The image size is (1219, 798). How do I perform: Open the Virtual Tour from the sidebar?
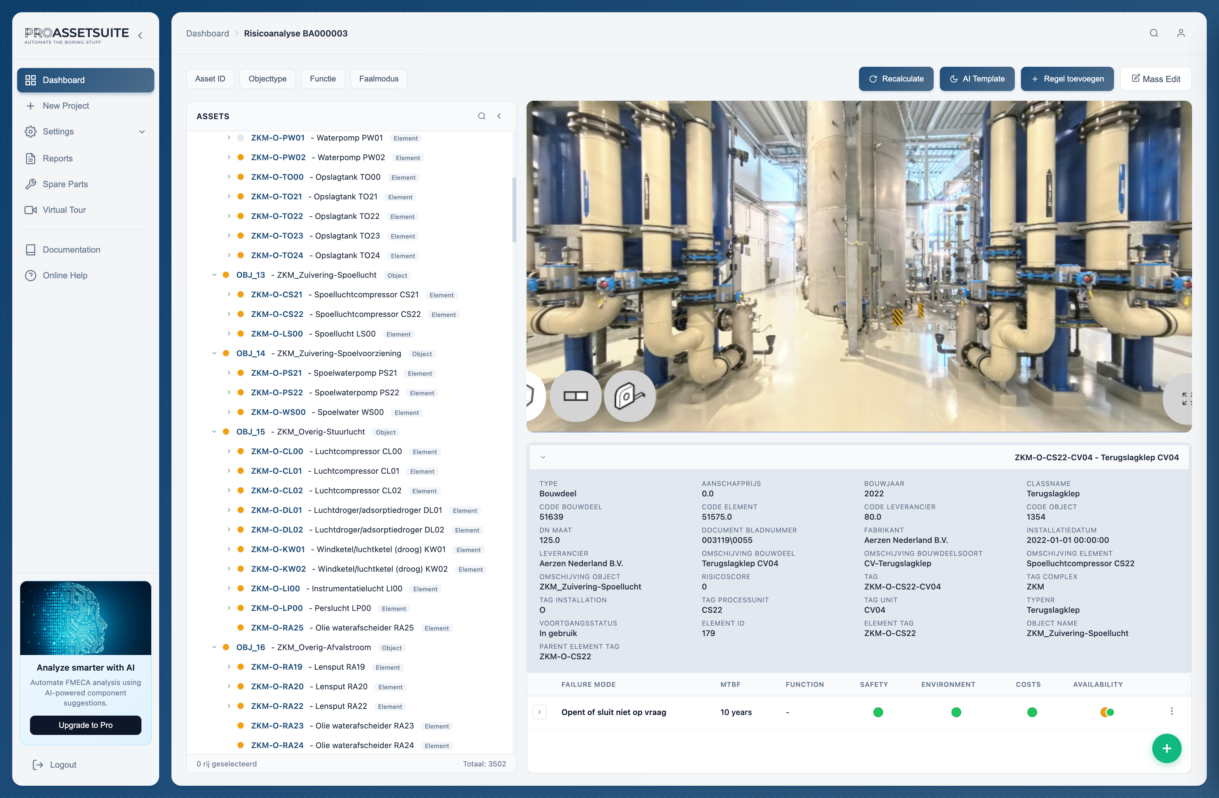(x=63, y=209)
